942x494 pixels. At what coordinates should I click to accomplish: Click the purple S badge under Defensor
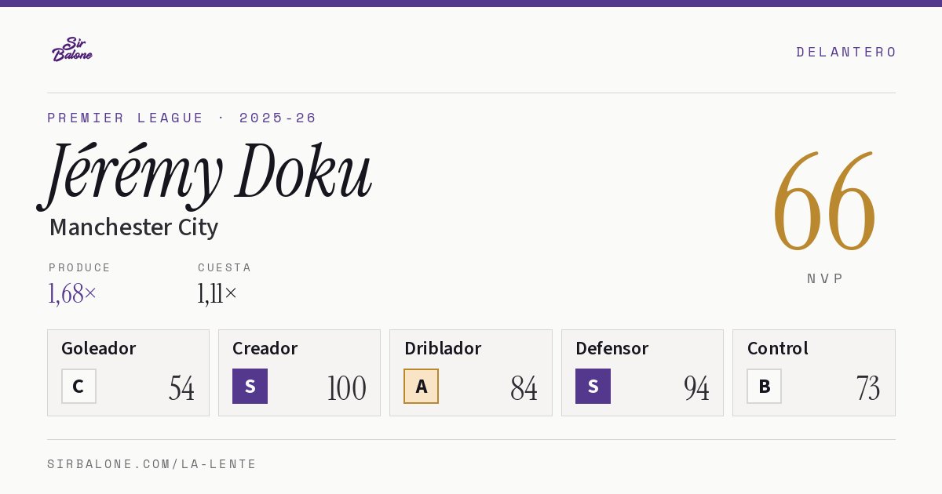coord(593,387)
